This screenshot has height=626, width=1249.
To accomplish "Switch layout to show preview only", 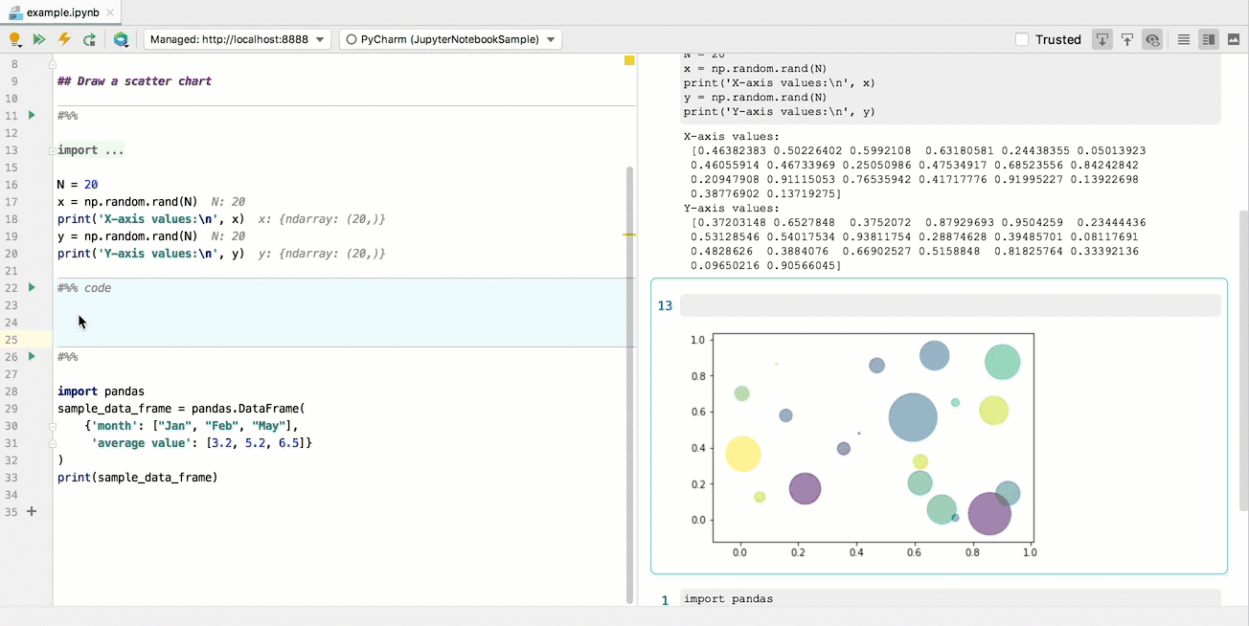I will (x=1234, y=39).
